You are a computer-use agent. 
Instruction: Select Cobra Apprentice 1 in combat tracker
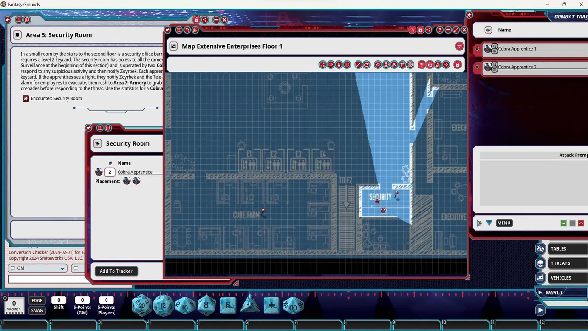pos(517,49)
